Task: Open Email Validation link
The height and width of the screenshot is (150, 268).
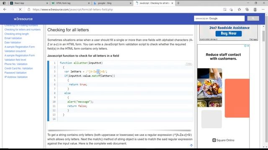Action: point(13,38)
